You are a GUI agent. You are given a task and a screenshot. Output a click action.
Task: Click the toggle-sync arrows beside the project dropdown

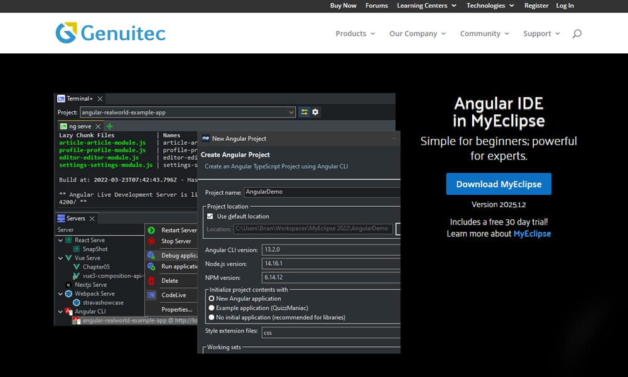pyautogui.click(x=304, y=112)
